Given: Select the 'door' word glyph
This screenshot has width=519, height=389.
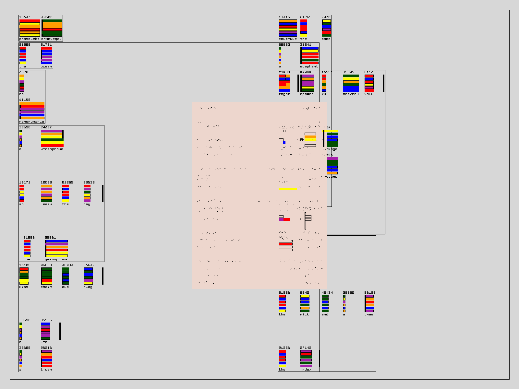Looking at the screenshot, I should coord(326,28).
